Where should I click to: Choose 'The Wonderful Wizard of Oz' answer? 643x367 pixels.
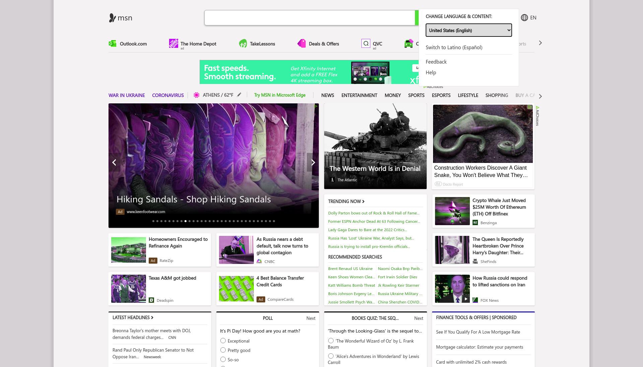coord(331,341)
